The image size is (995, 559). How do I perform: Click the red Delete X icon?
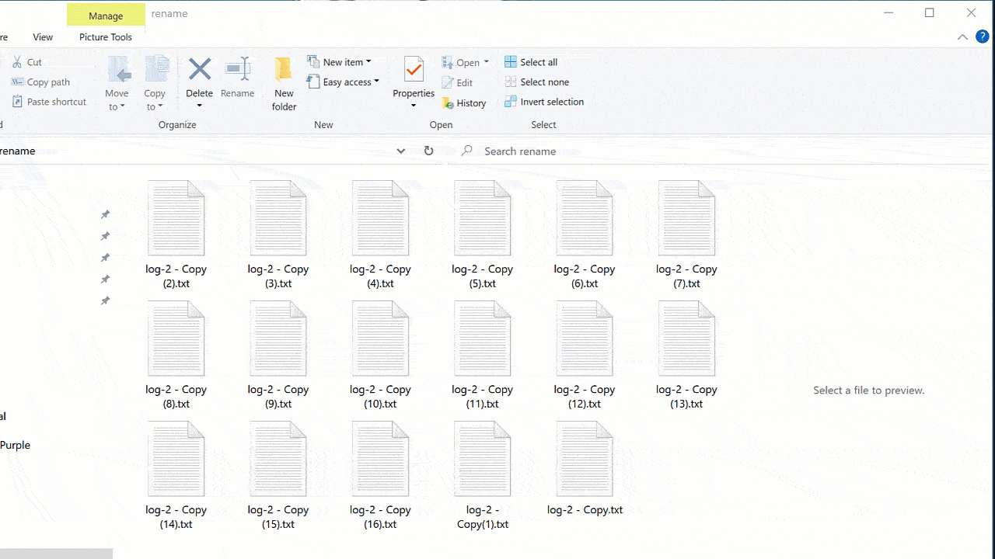pyautogui.click(x=200, y=69)
